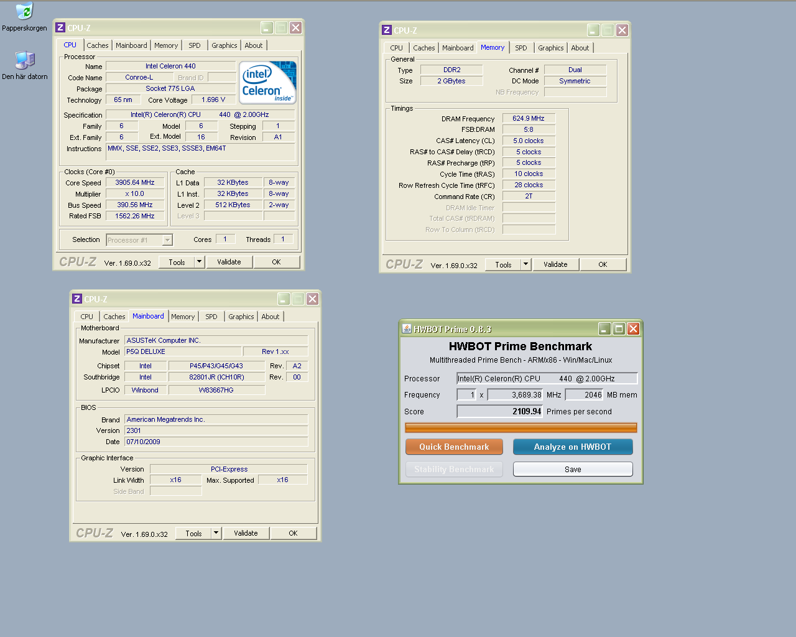Click the Score field showing 2109.94

pyautogui.click(x=500, y=411)
